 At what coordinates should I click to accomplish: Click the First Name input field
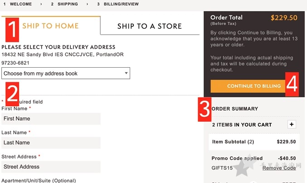pos(51,119)
